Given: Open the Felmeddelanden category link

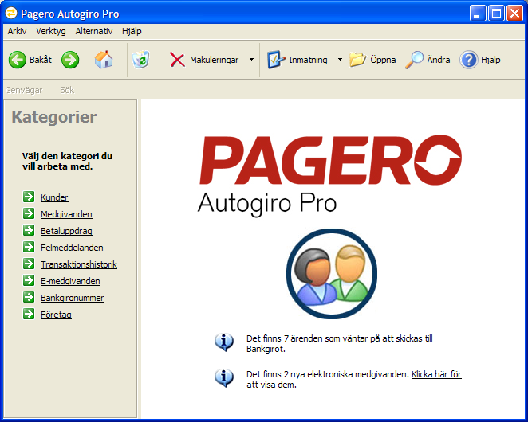Looking at the screenshot, I should [72, 248].
